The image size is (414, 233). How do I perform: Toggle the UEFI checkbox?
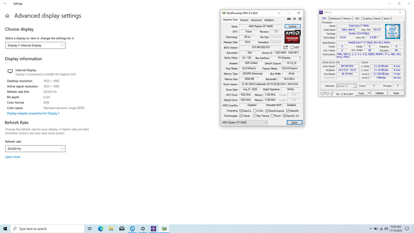[x=292, y=47]
